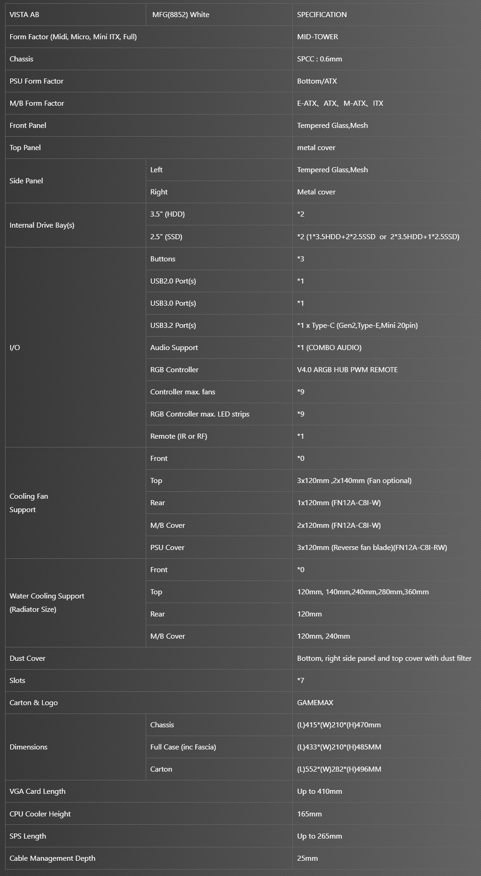The height and width of the screenshot is (876, 481).
Task: Click the GAMEMAX carton logo value
Action: tap(315, 703)
